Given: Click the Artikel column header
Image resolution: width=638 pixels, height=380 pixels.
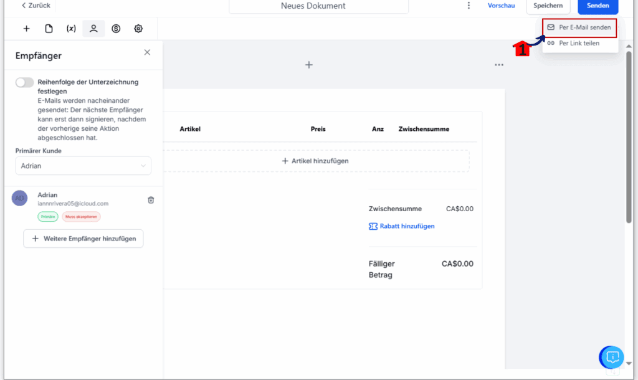Looking at the screenshot, I should coord(190,129).
